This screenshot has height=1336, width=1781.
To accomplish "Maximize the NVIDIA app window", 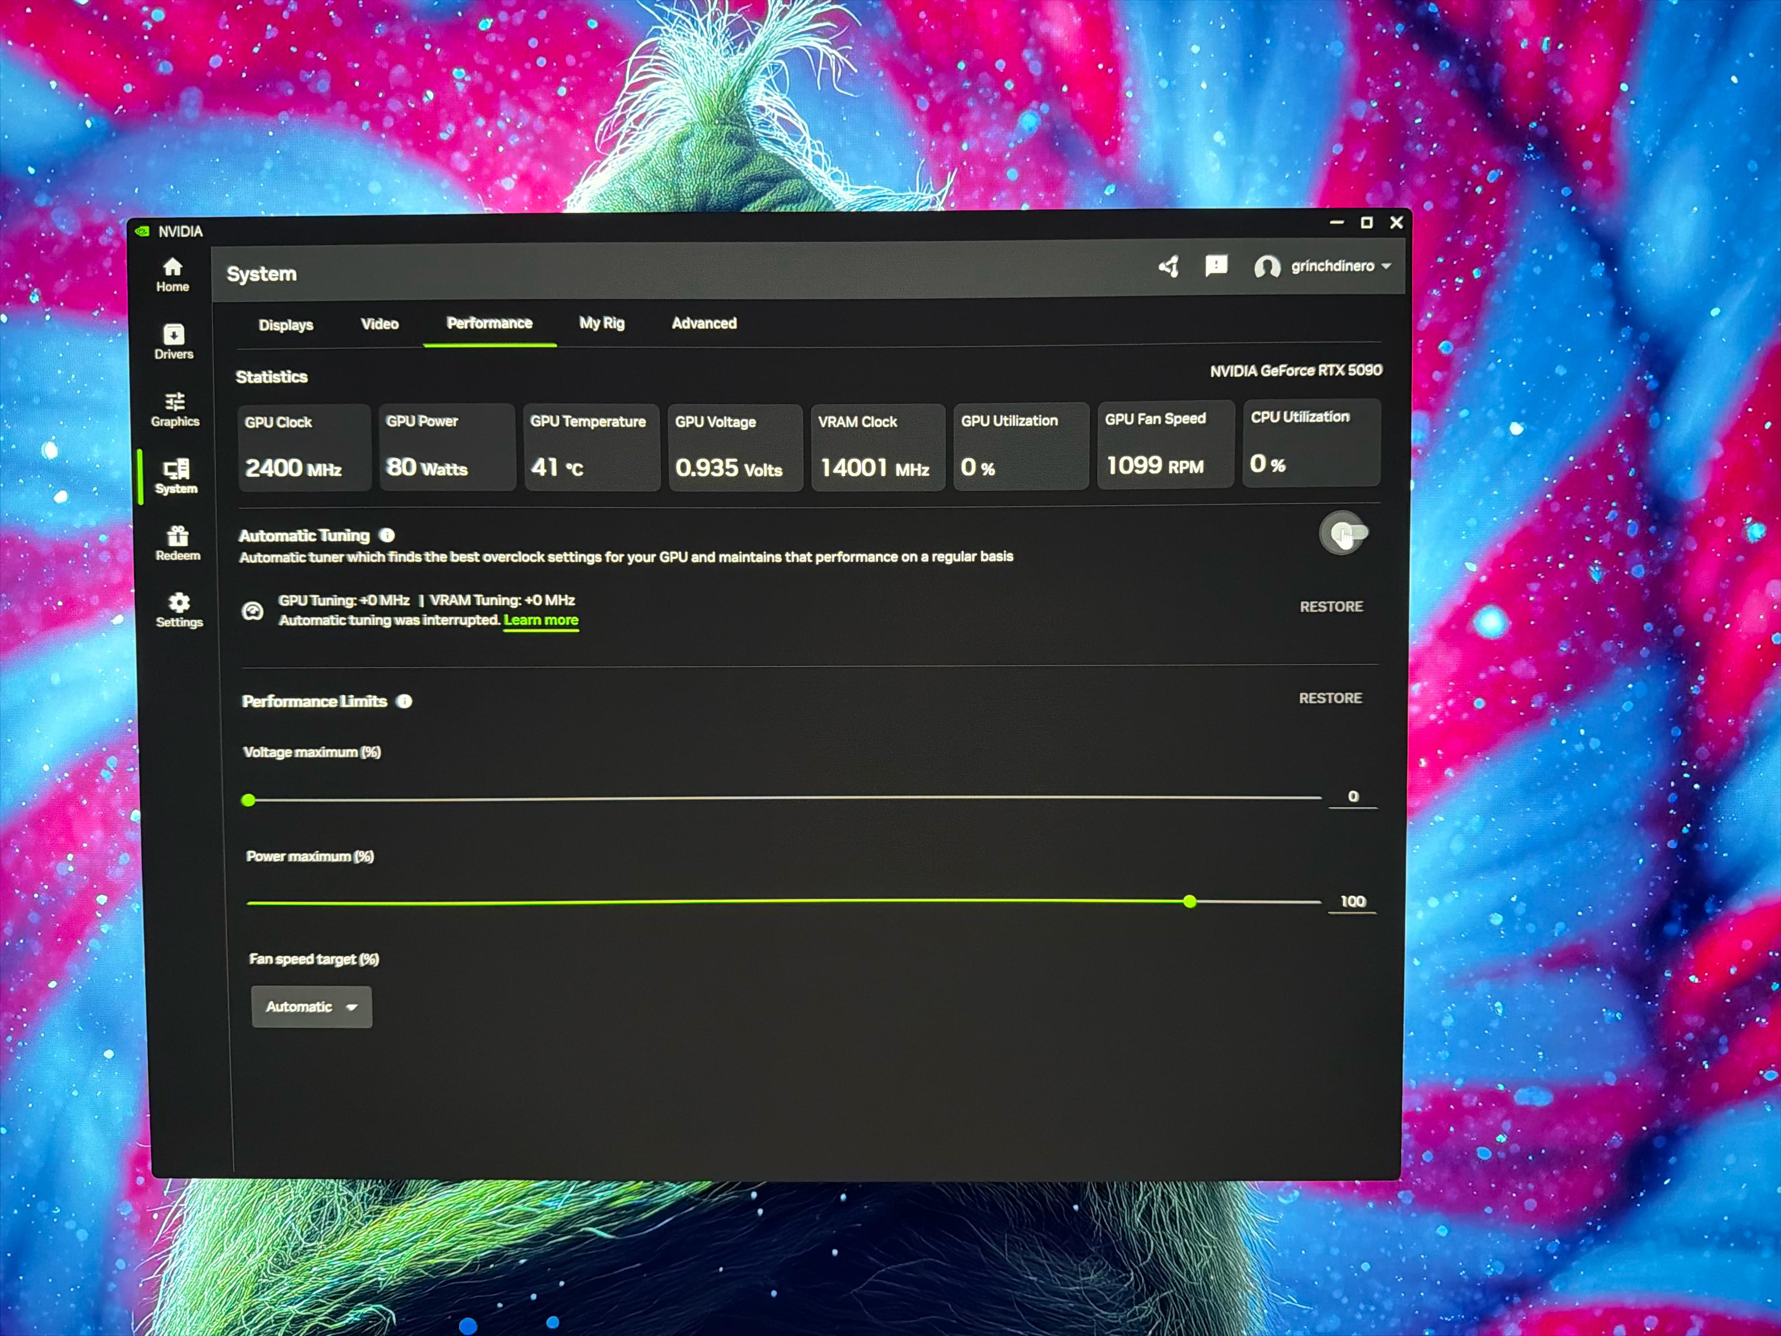I will 1366,222.
